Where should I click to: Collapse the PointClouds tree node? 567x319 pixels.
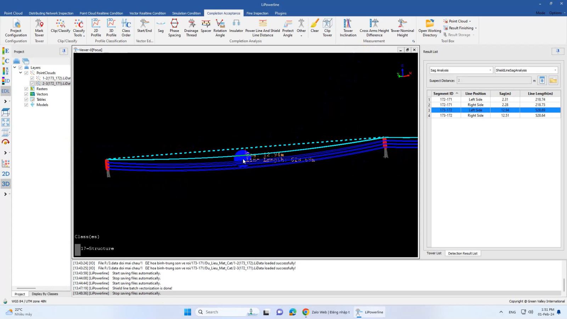(21, 73)
